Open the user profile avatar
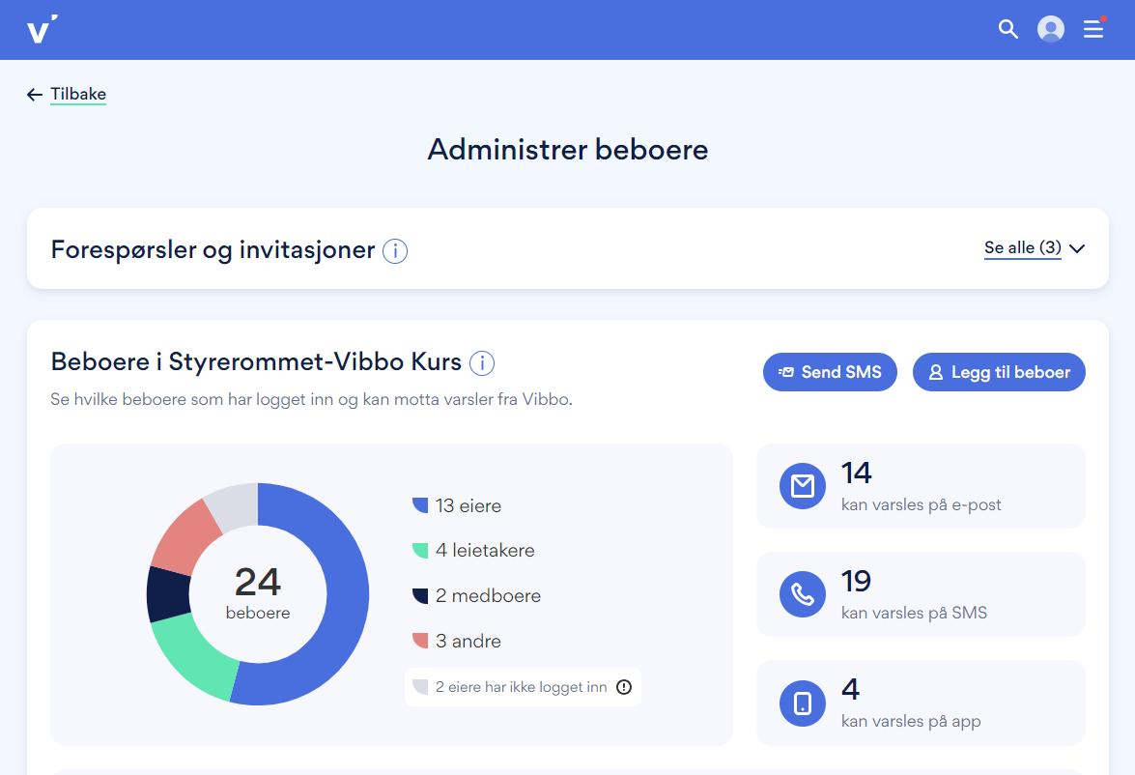The image size is (1135, 775). tap(1050, 29)
